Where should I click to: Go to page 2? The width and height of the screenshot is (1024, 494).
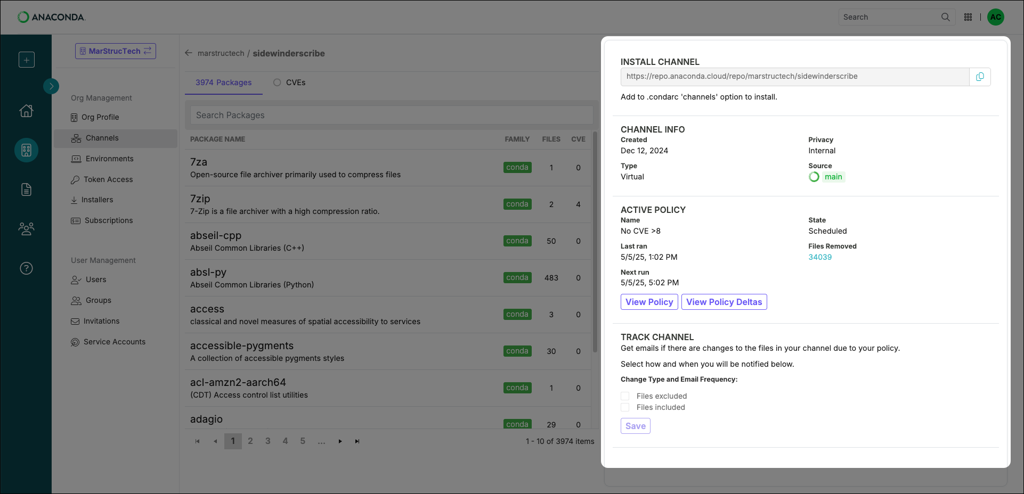point(250,441)
